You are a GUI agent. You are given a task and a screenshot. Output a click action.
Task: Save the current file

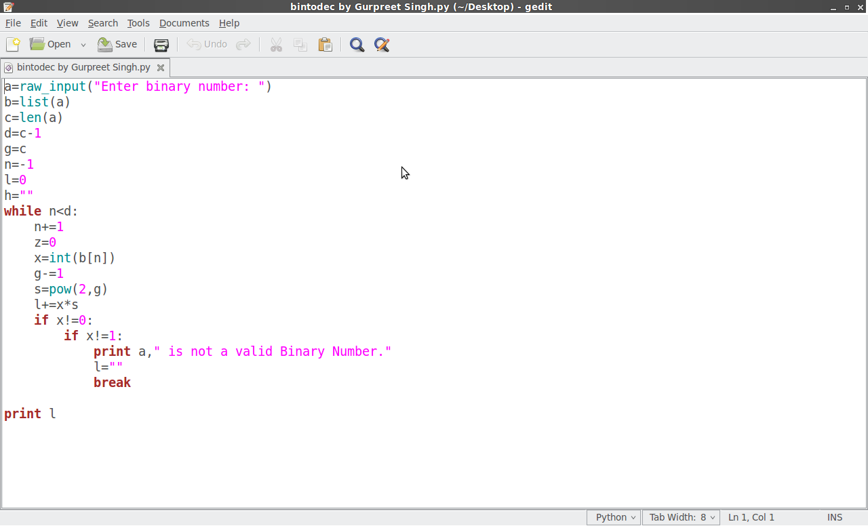117,44
